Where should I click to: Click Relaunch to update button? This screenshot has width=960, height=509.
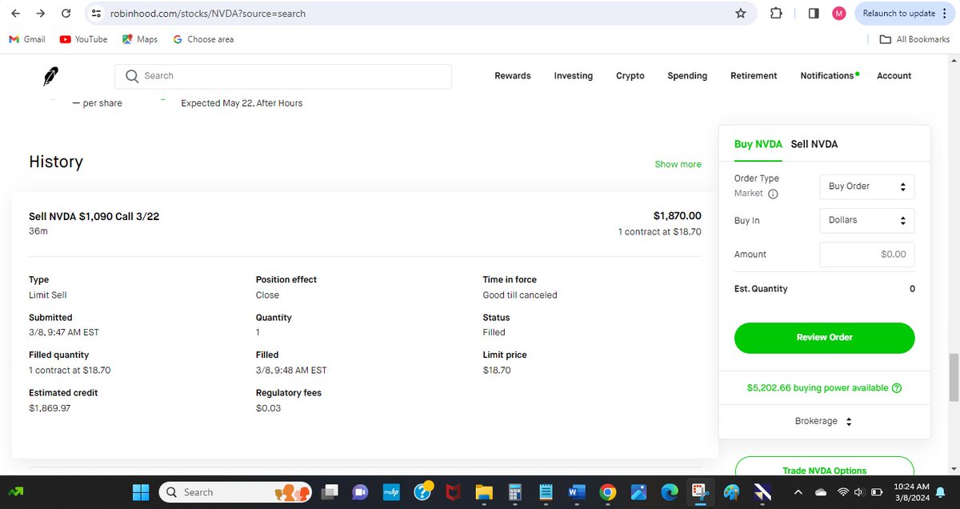[900, 14]
